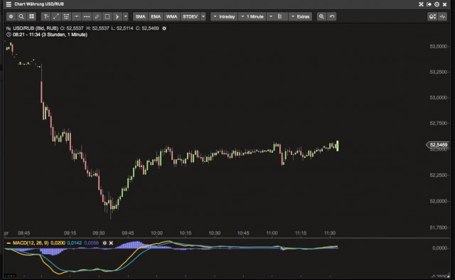Click the MACD(12, 26, 9) label
Screen dimensions: 455x280
click(31, 243)
